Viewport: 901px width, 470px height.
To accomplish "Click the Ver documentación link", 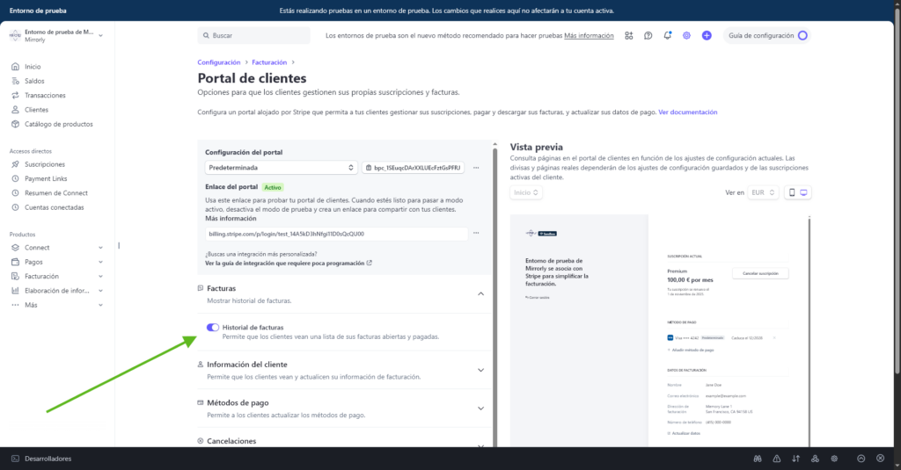I will coord(687,112).
